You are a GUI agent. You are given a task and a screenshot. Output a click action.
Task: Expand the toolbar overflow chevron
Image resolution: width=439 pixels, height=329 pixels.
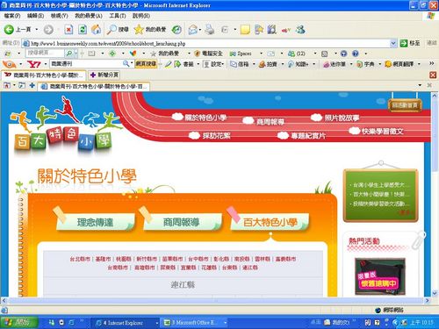point(431,63)
